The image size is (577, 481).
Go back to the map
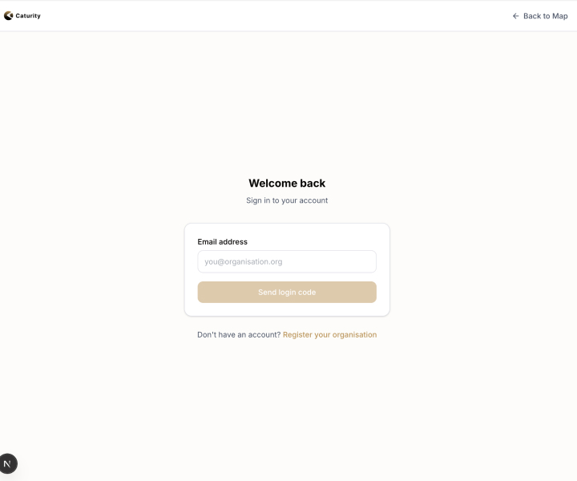(x=540, y=16)
